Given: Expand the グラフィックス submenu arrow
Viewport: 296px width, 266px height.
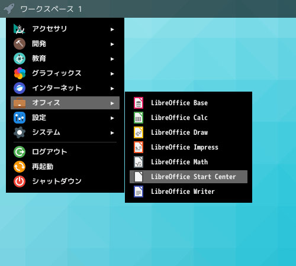Looking at the screenshot, I should point(112,74).
